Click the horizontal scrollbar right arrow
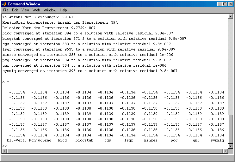Image resolution: width=235 pixels, height=162 pixels. 226,151
